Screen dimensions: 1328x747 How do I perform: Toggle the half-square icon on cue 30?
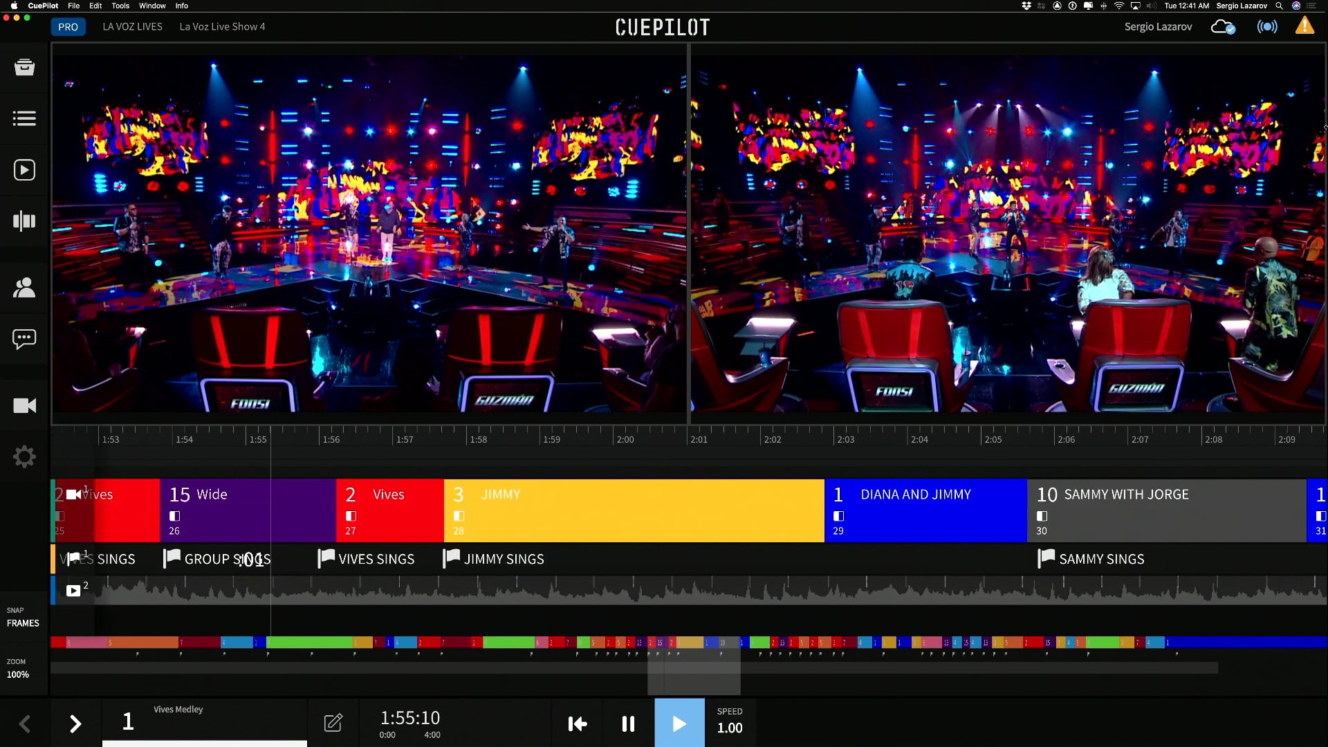(1042, 516)
